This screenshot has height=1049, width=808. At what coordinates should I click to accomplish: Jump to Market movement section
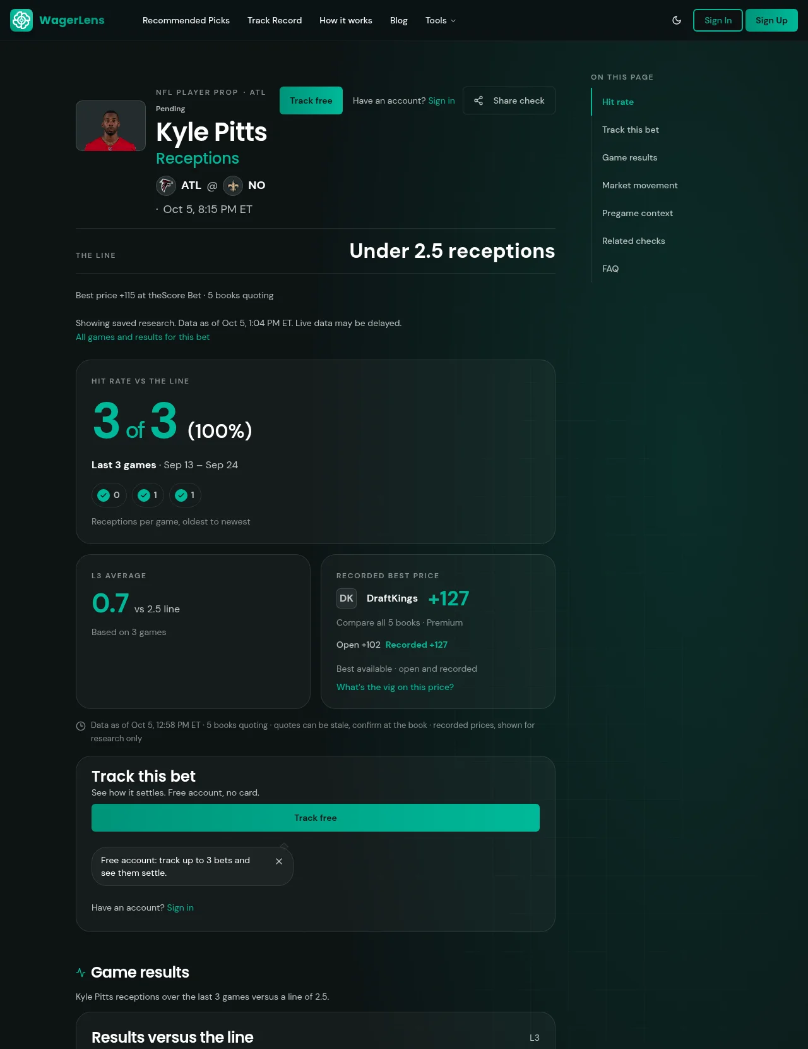640,185
